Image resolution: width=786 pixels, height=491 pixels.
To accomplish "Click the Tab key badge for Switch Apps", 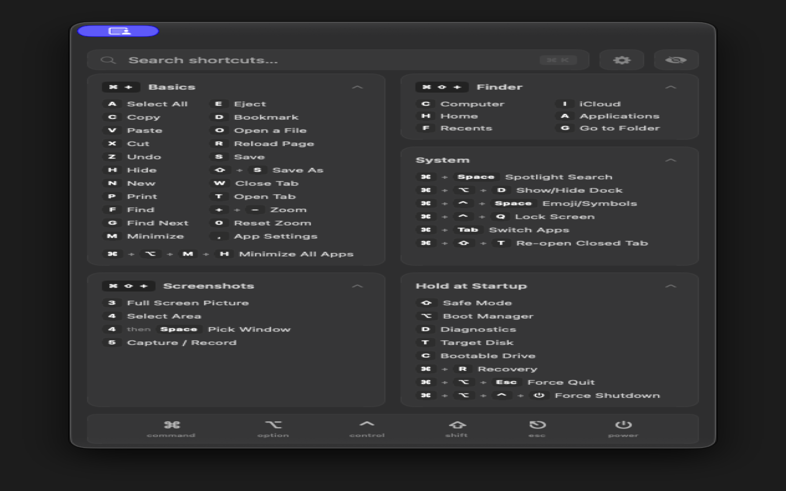I will [468, 230].
